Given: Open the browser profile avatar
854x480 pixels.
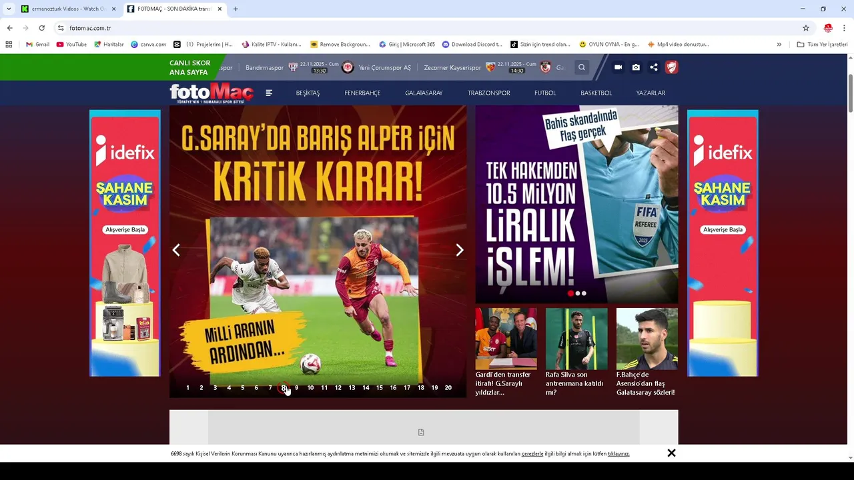Looking at the screenshot, I should pos(828,28).
